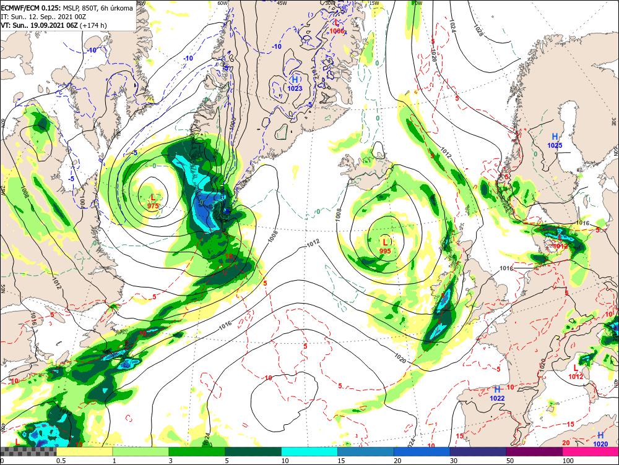Screen dimensions: 619x465
Task: Click the medium blue 15–20 legend swatch
Action: (x=366, y=451)
